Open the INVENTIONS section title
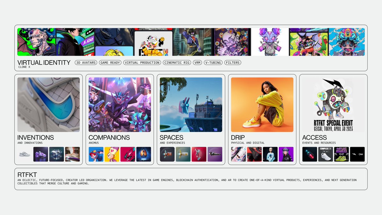This screenshot has height=215, width=382. pyautogui.click(x=36, y=138)
